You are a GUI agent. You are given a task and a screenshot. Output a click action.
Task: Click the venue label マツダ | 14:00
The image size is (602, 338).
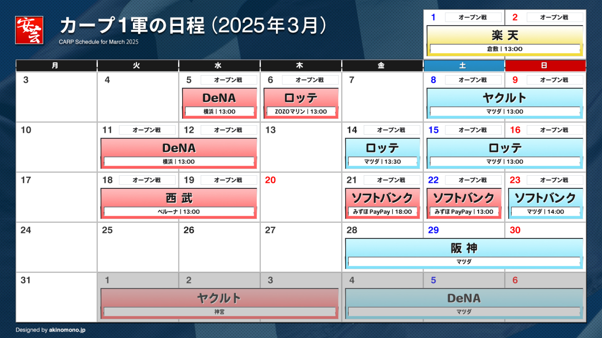545,212
